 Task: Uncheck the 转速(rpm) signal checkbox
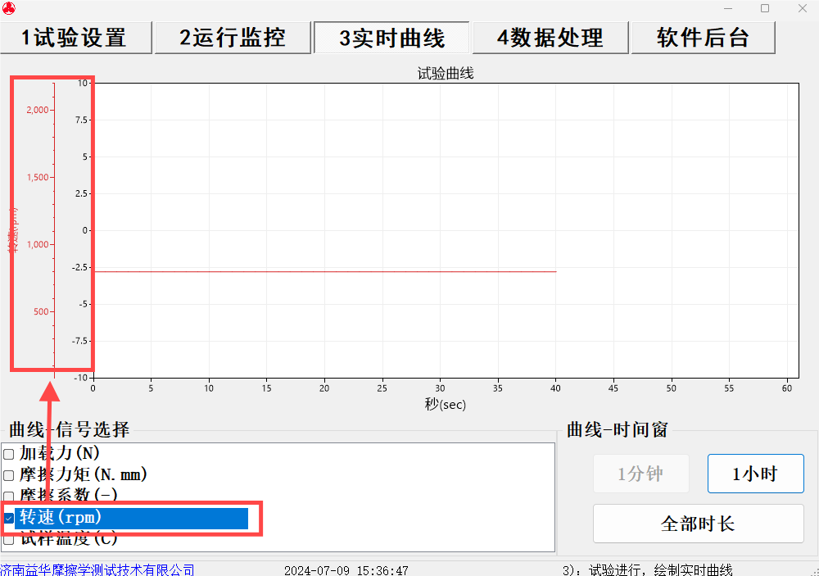[x=9, y=518]
